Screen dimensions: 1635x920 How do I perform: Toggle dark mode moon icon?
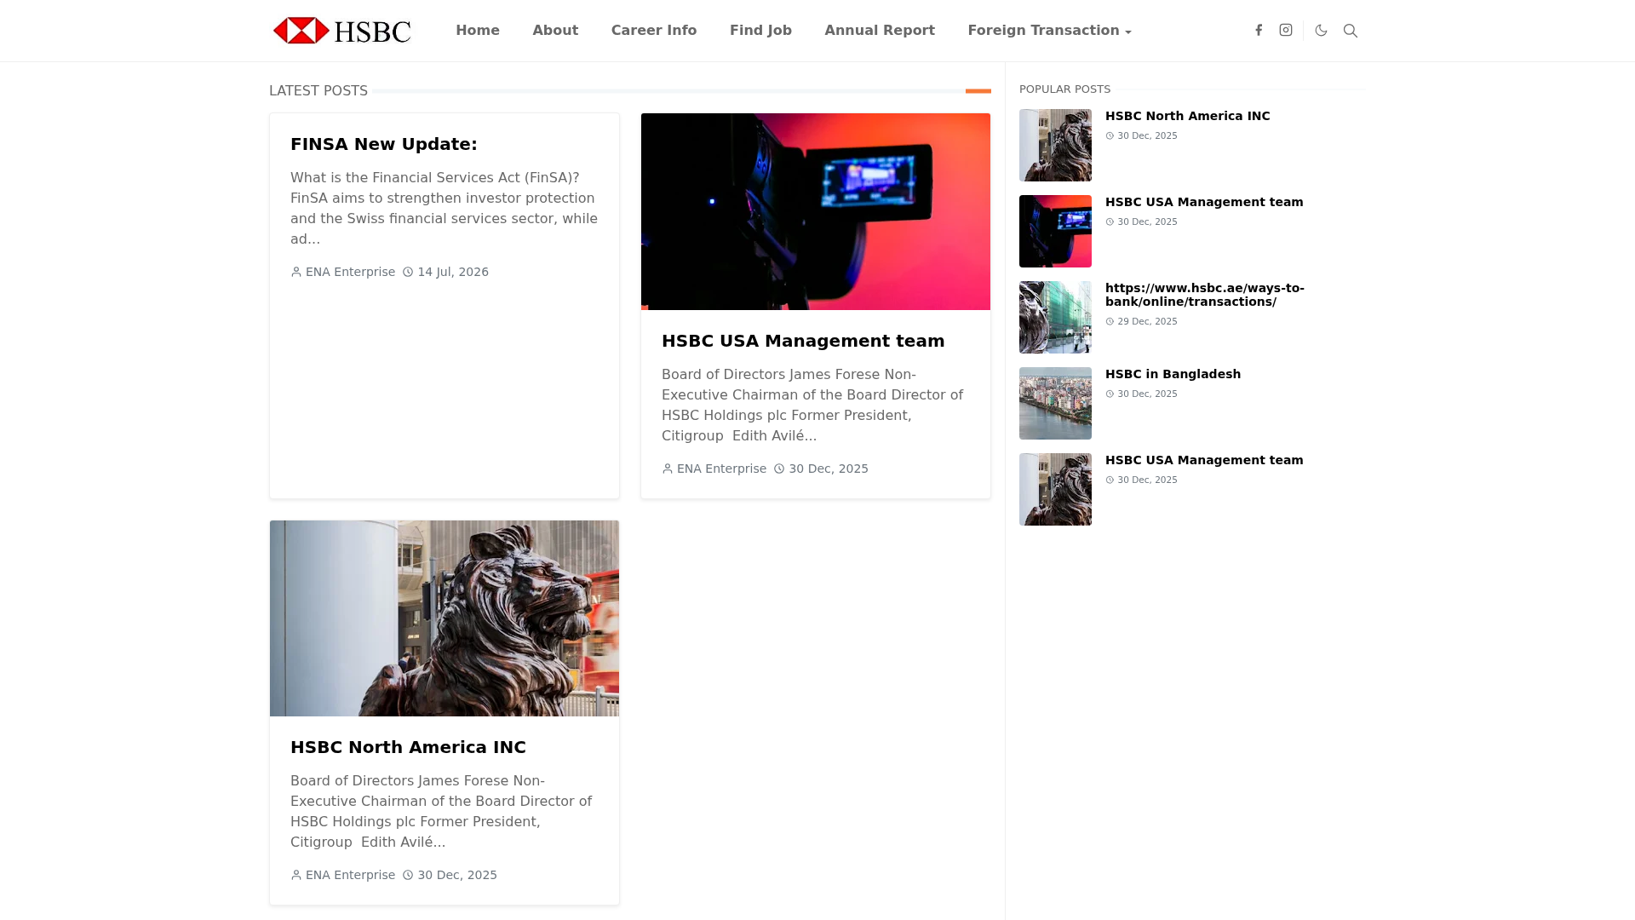(1322, 30)
